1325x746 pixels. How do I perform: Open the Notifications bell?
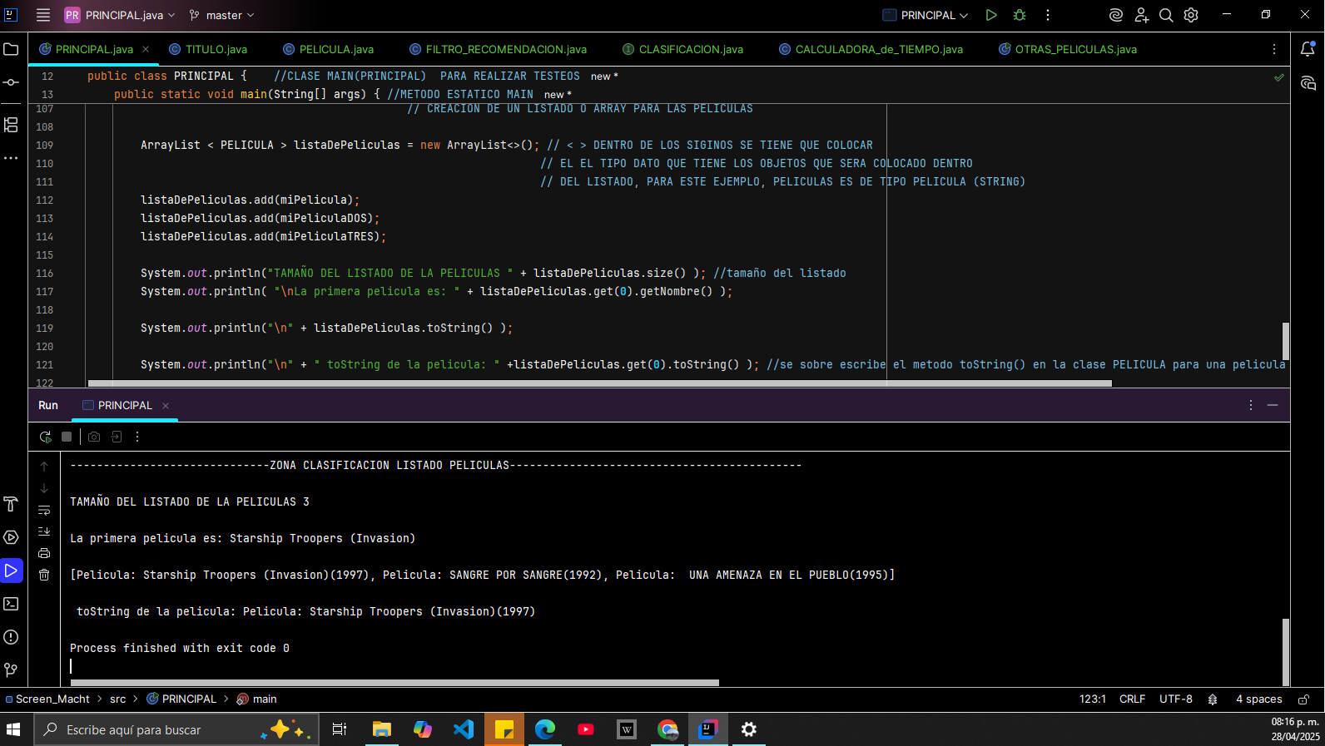[x=1308, y=49]
